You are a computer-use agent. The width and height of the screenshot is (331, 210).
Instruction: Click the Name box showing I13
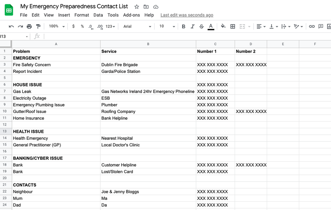(14, 36)
